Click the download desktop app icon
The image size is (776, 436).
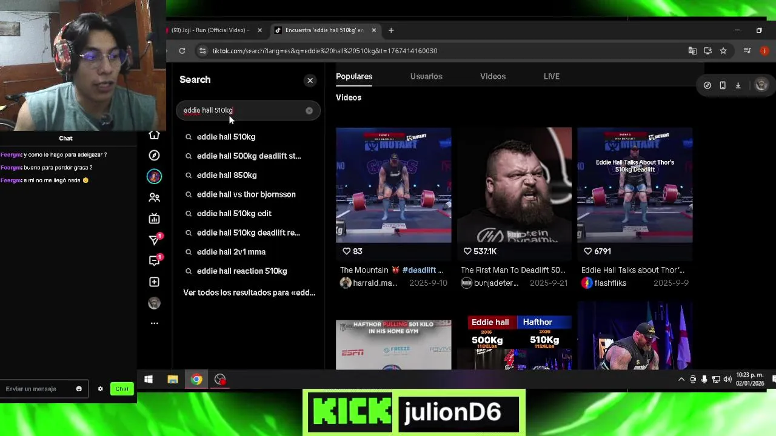tap(738, 85)
